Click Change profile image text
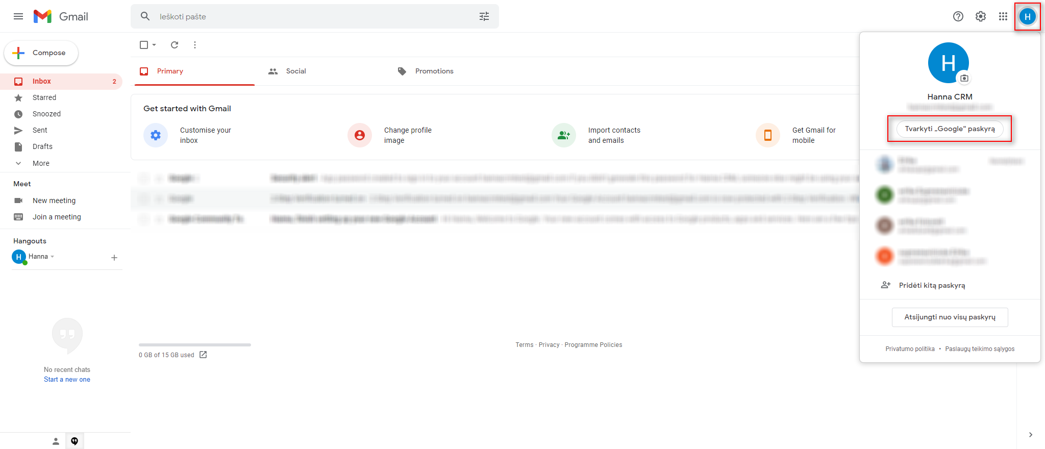The height and width of the screenshot is (449, 1045). tap(408, 135)
